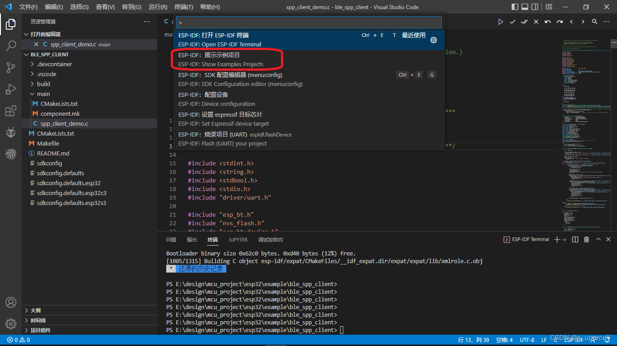Switch to the 输出 panel tab

192,240
